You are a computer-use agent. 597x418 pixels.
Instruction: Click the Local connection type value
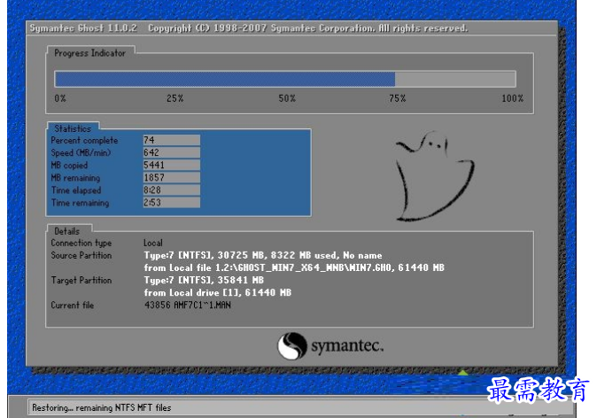pos(153,243)
